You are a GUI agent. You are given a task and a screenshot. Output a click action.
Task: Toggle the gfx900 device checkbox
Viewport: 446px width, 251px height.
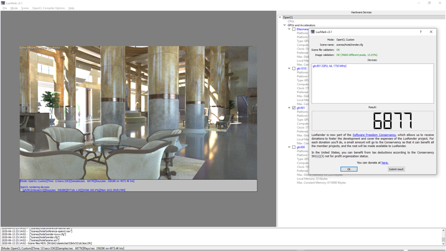pyautogui.click(x=294, y=147)
